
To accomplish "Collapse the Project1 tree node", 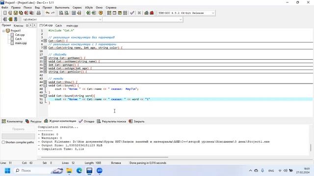I will click(3, 31).
